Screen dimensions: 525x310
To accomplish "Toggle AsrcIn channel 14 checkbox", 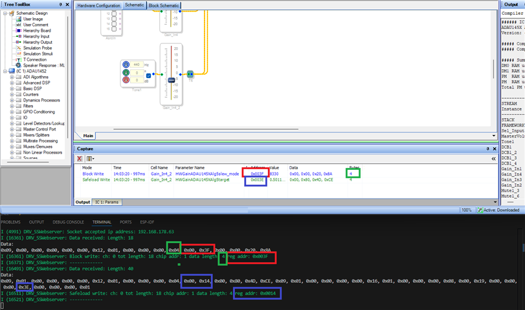I will pos(114,24).
